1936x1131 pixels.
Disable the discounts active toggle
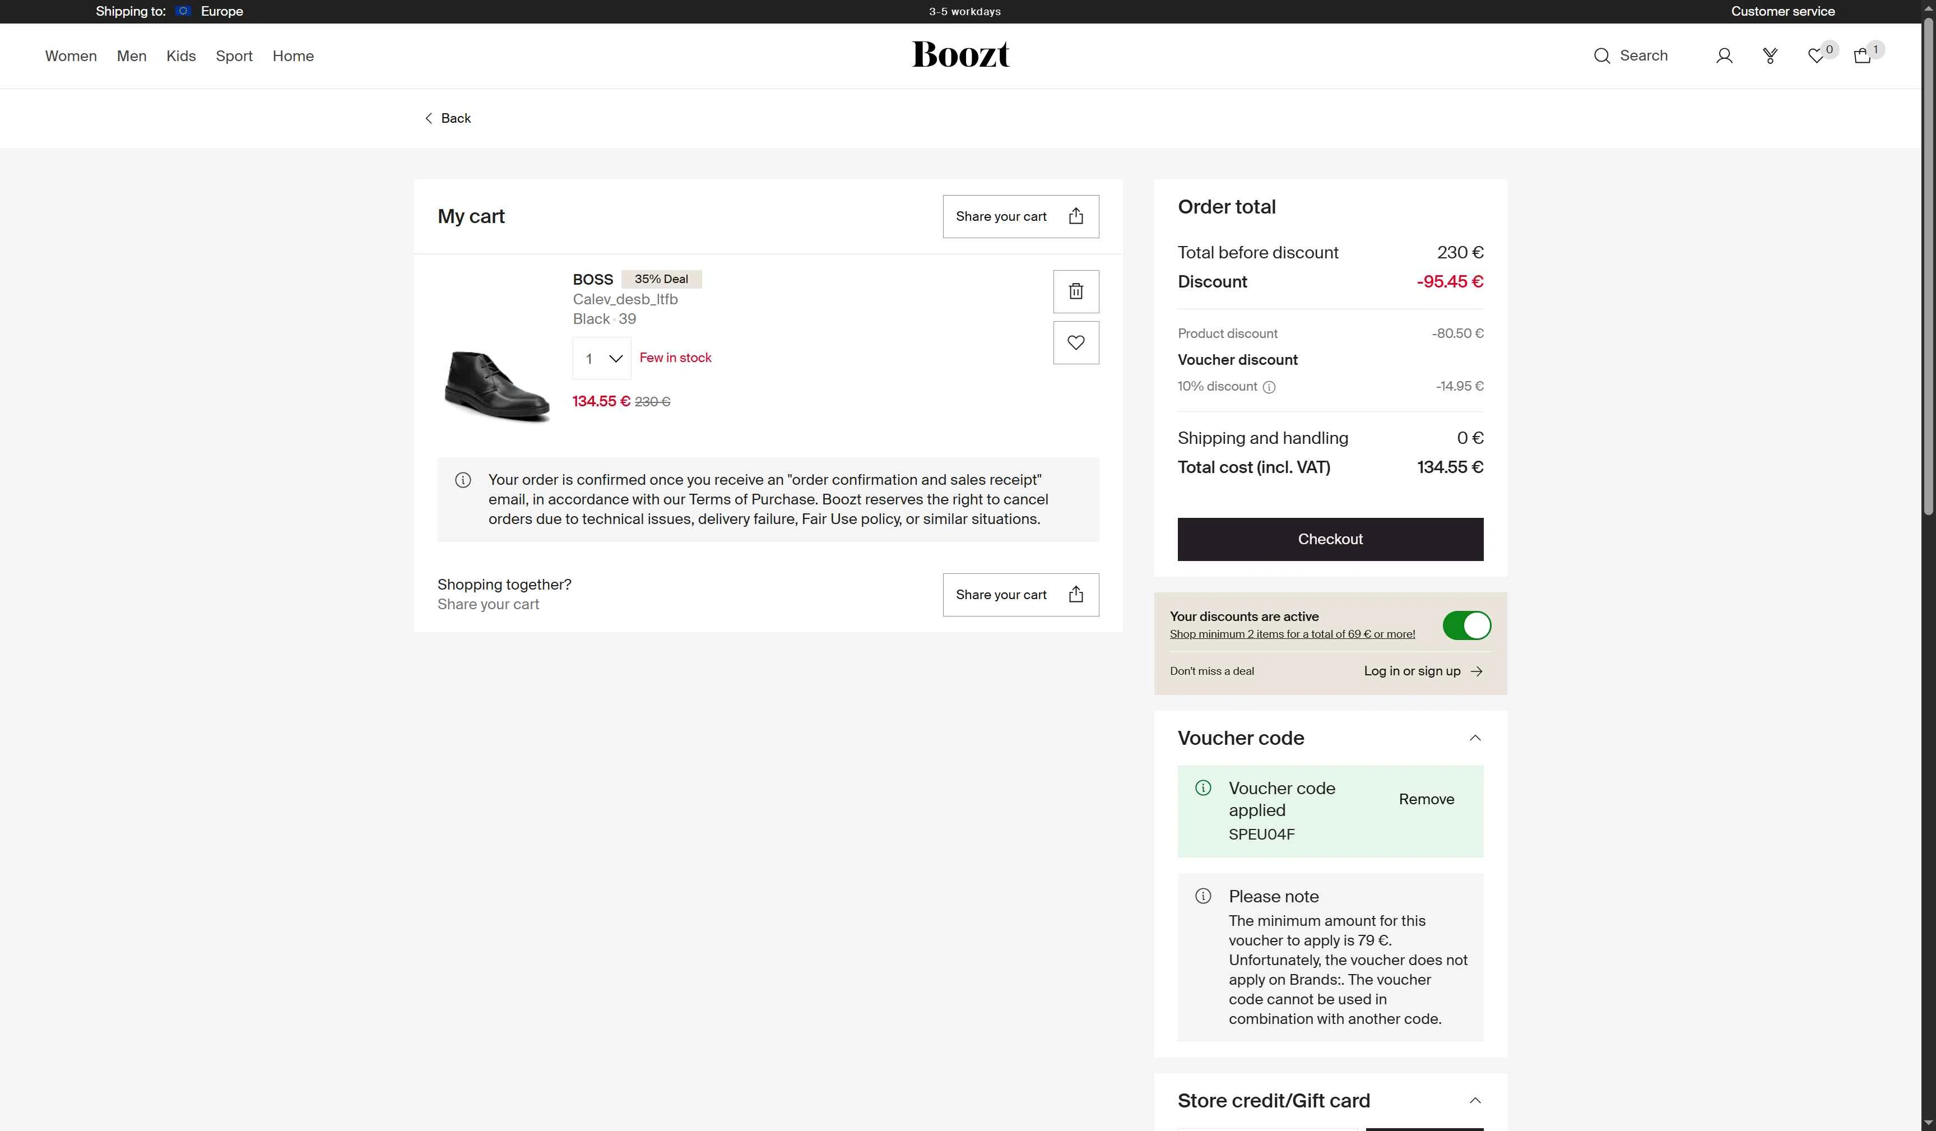pyautogui.click(x=1466, y=625)
